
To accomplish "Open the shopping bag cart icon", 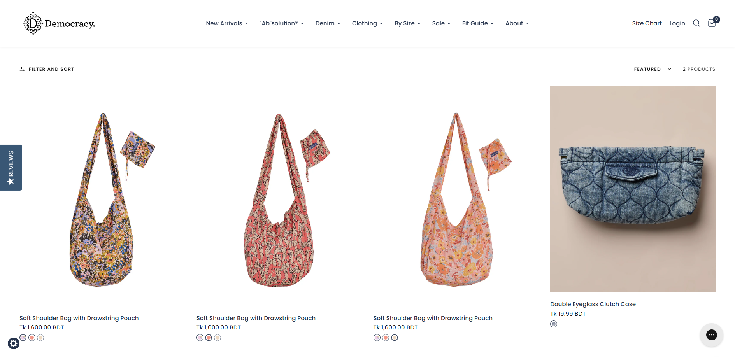I will pos(712,23).
